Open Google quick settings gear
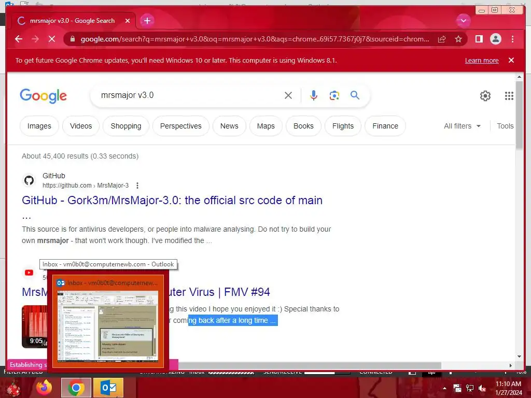The width and height of the screenshot is (531, 398). pos(485,96)
